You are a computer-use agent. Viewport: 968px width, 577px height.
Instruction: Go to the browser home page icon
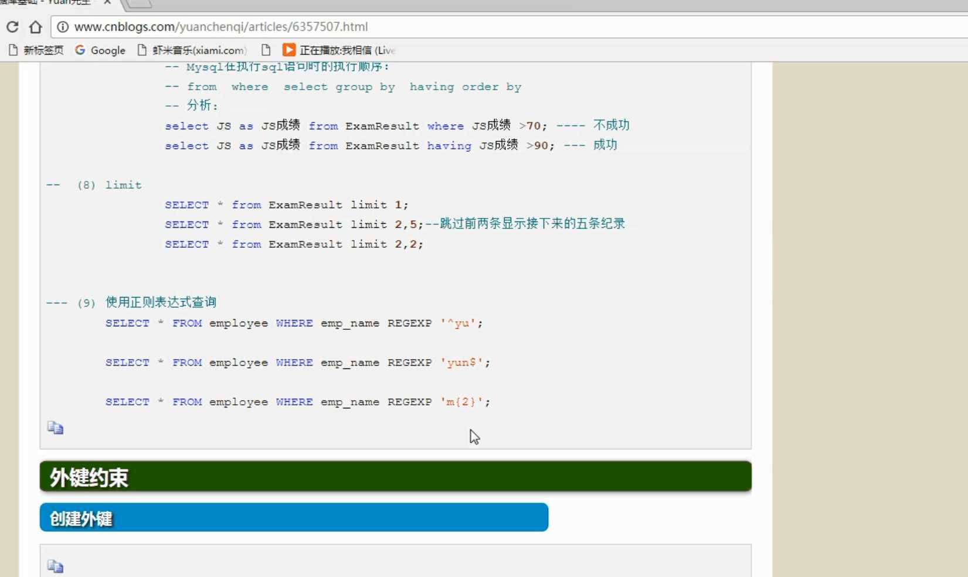36,27
